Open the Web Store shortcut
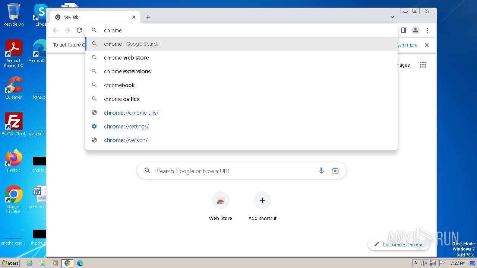Image resolution: width=477 pixels, height=268 pixels. pos(220,207)
